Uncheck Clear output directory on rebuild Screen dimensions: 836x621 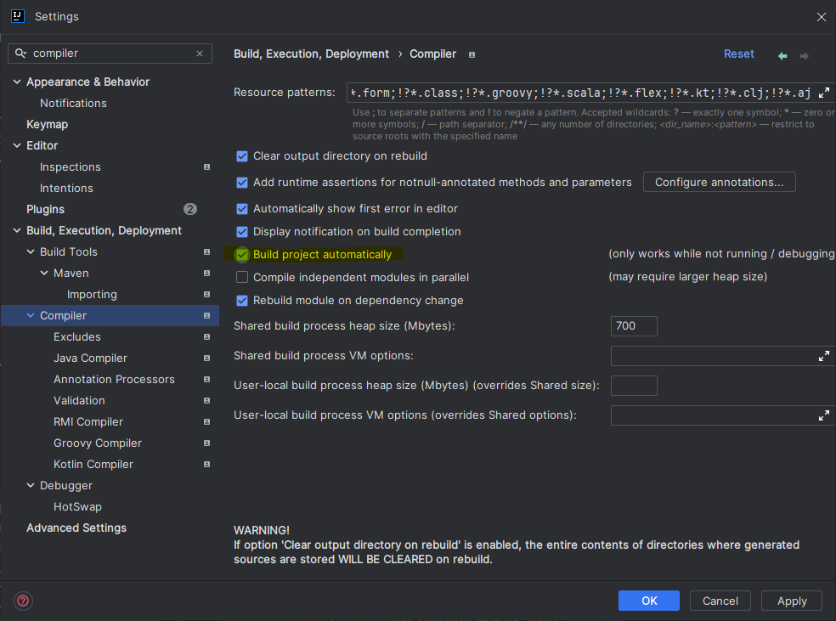pyautogui.click(x=242, y=156)
